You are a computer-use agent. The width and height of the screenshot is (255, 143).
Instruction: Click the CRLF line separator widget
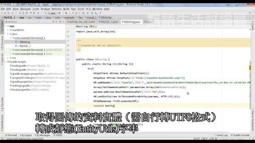pyautogui.click(x=204, y=139)
